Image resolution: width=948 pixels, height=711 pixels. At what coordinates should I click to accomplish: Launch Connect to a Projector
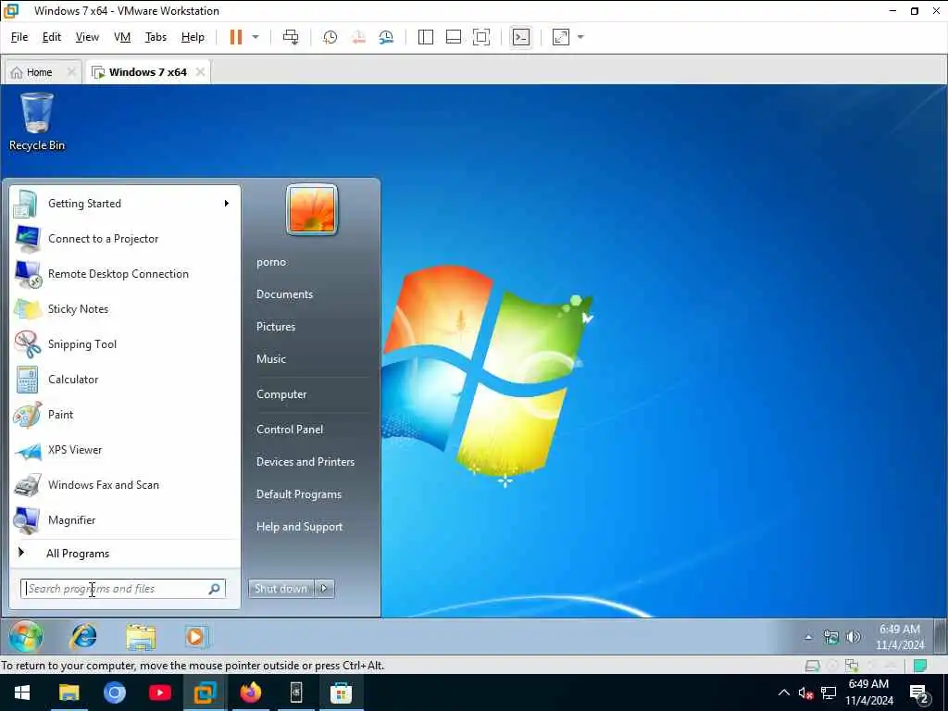tap(125, 239)
